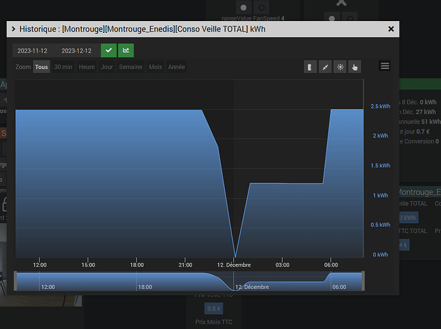Click the navigator right range handle
This screenshot has height=329, width=441.
(x=363, y=281)
